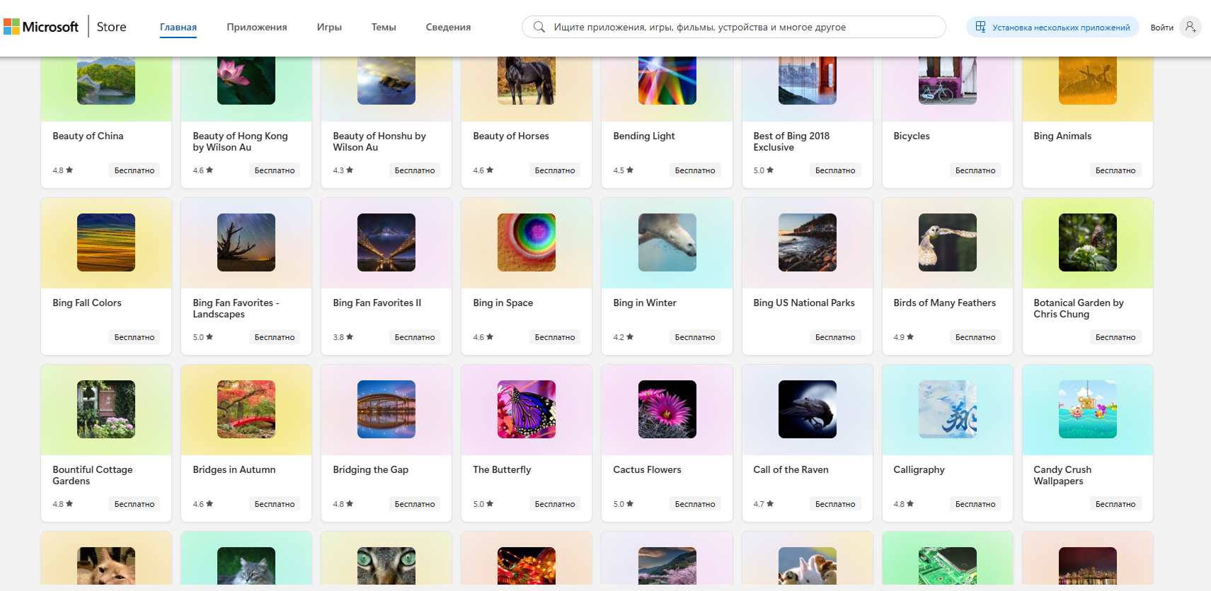Click the 5.0 rating on The Butterfly card

pyautogui.click(x=483, y=504)
